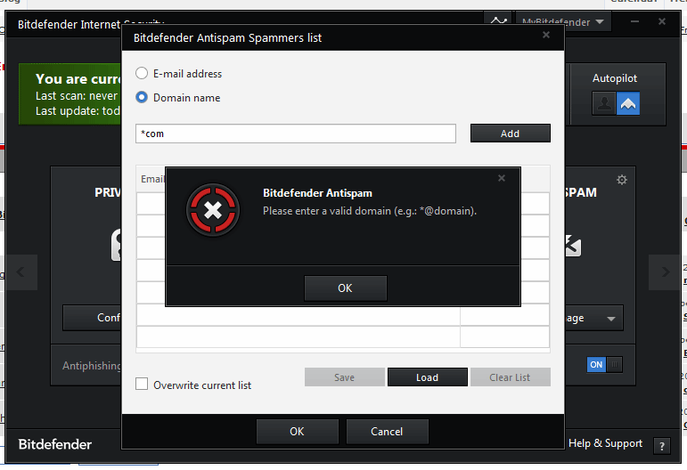Close the Bitdefender Internet Security main window
Screen dimensions: 687x470
click(662, 21)
